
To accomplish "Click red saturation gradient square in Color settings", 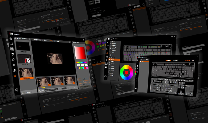I will (x=80, y=53).
